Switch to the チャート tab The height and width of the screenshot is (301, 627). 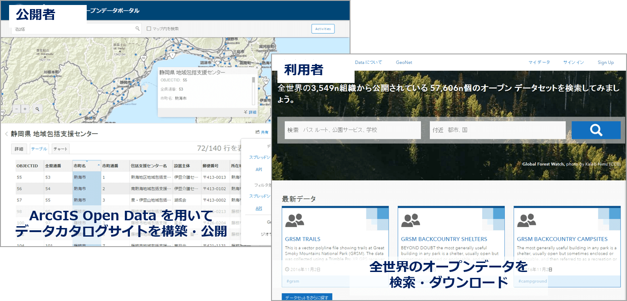point(60,149)
